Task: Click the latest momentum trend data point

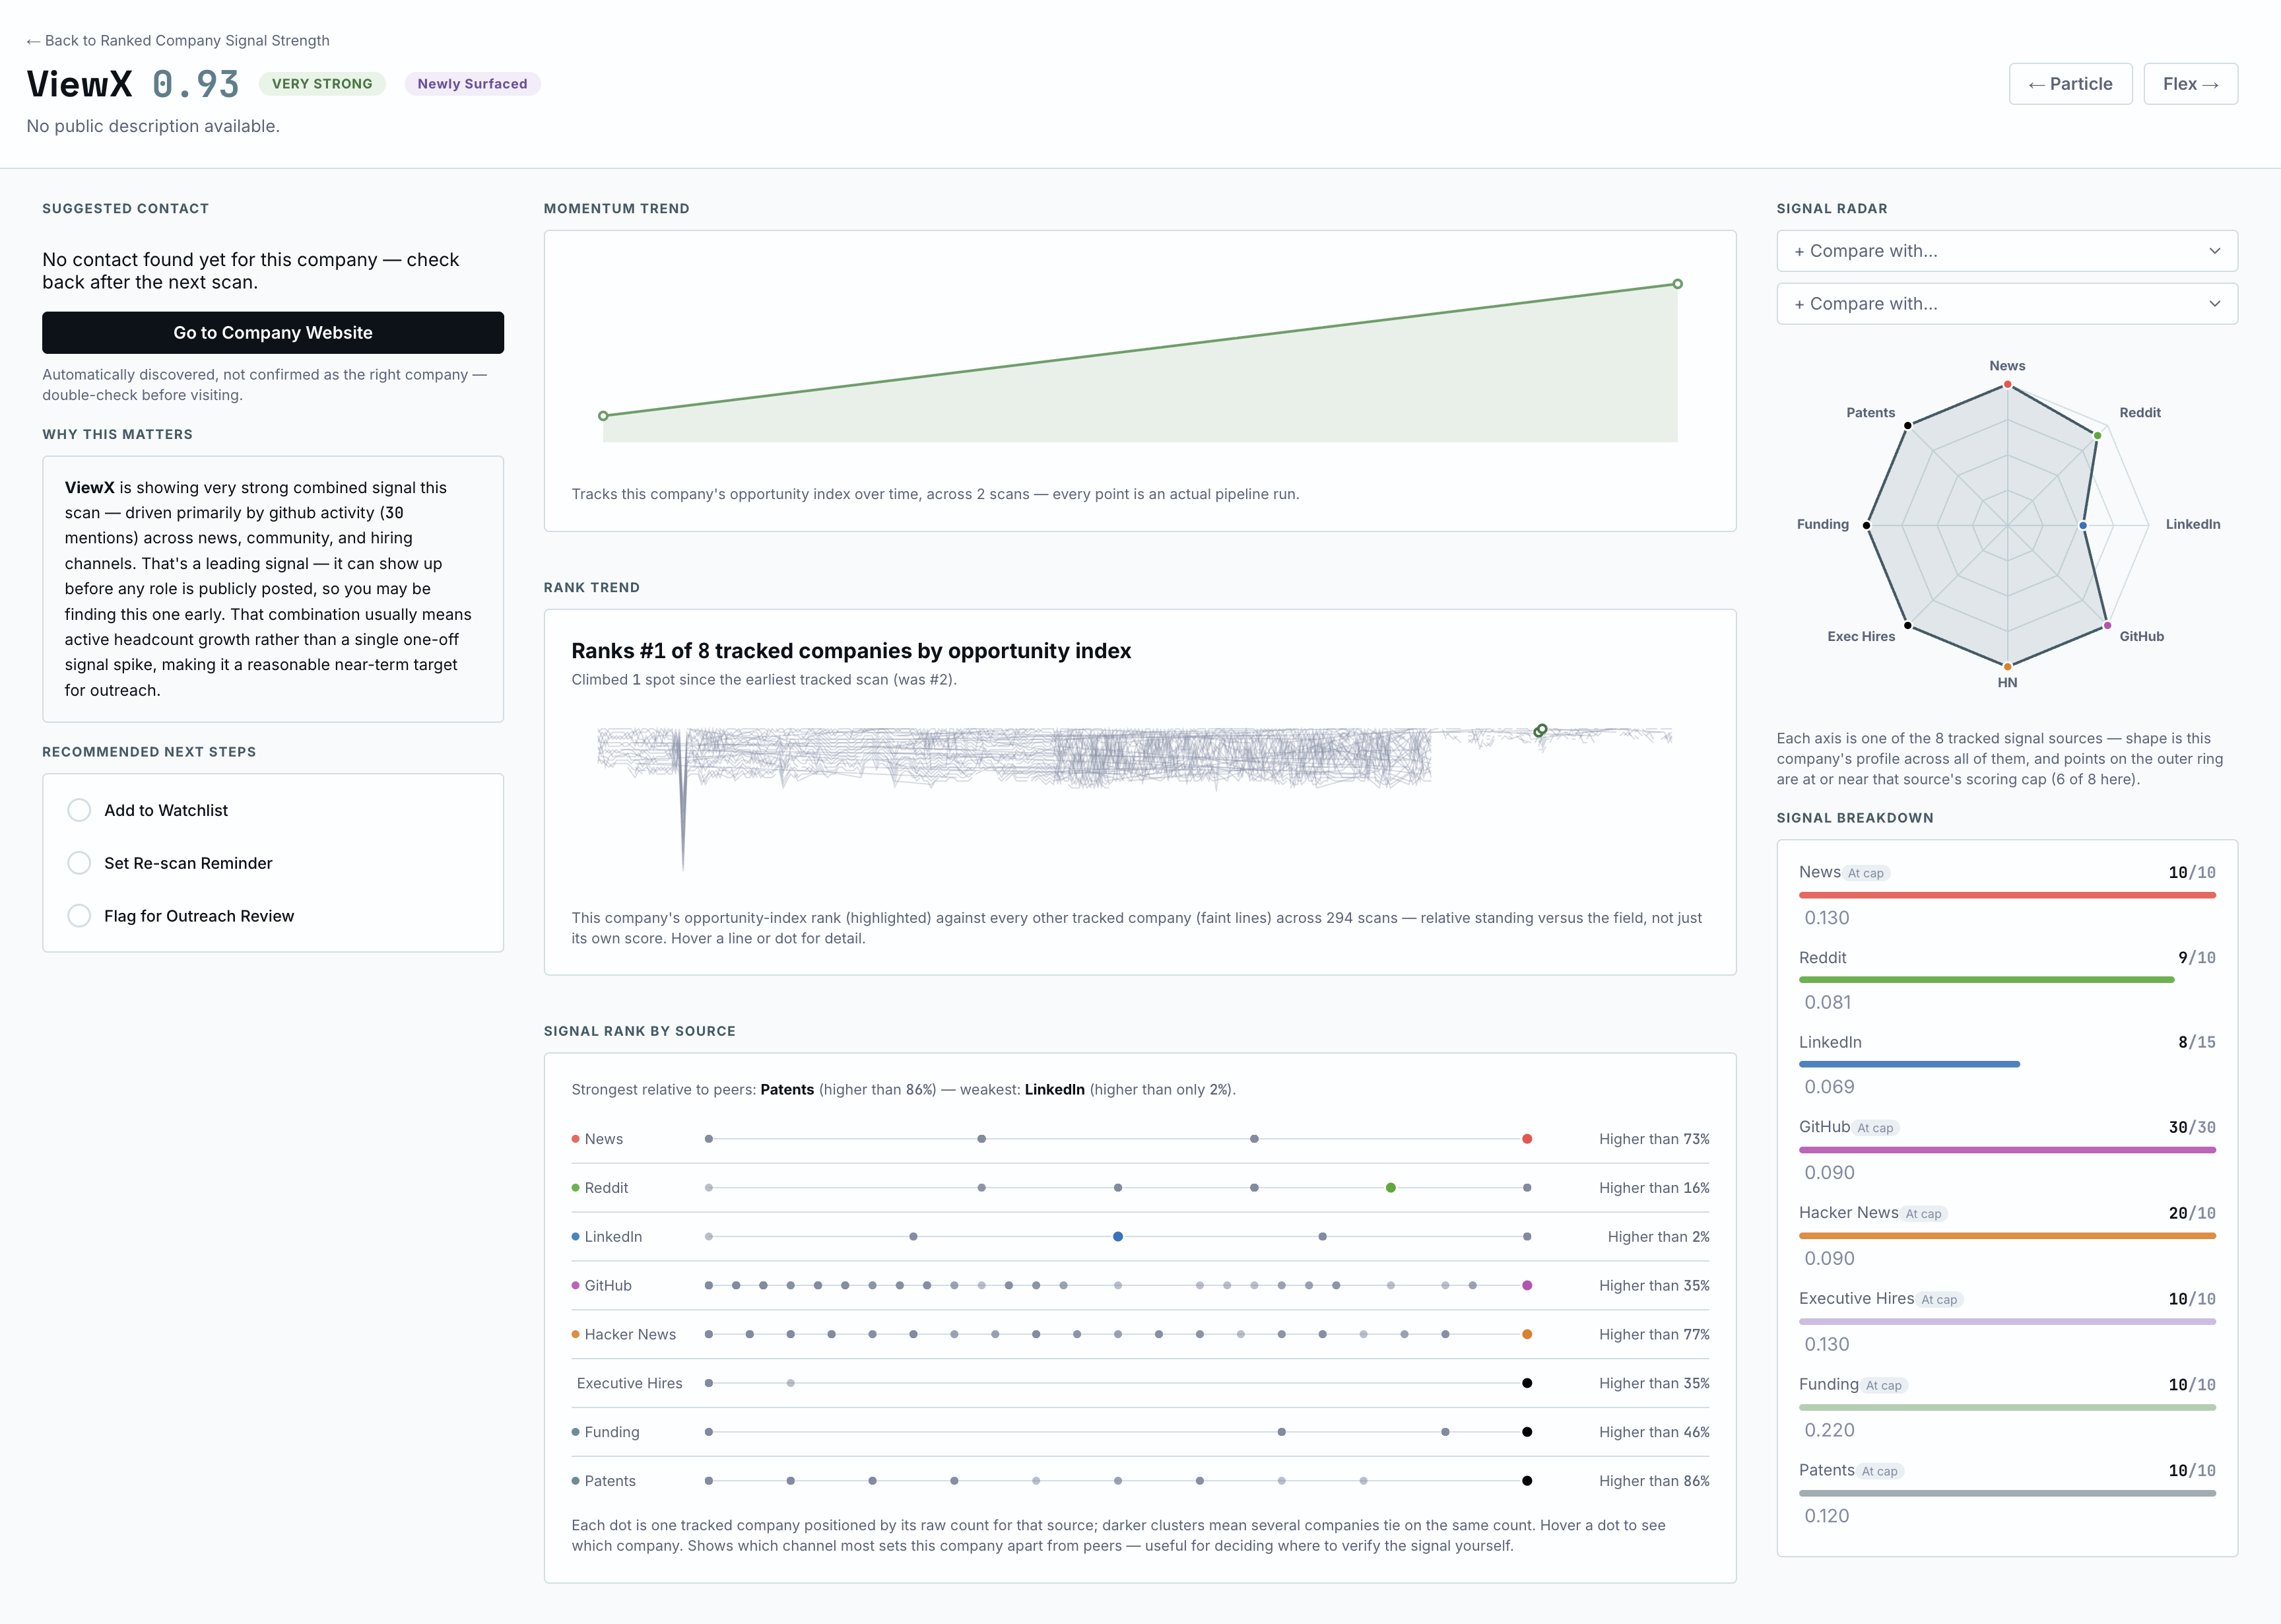Action: [1677, 284]
